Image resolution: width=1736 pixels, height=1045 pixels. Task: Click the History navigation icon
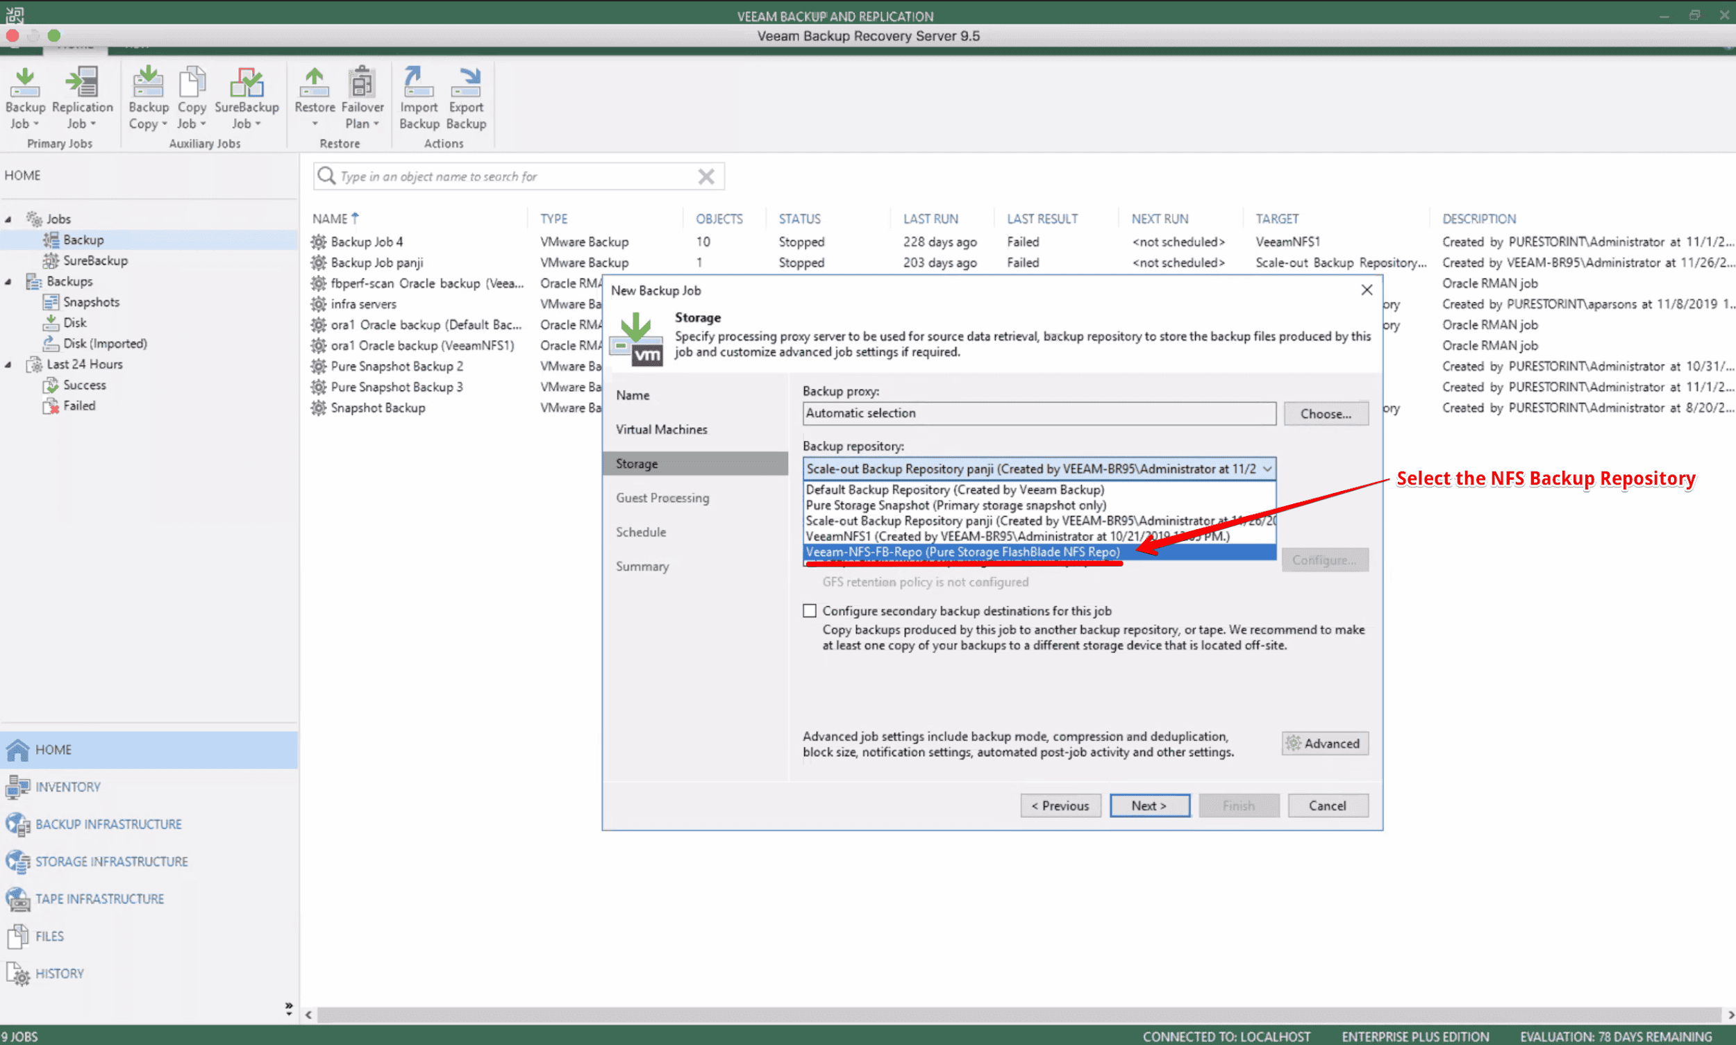[x=17, y=973]
